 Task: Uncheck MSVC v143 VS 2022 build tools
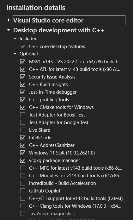pyautogui.click(x=23, y=62)
